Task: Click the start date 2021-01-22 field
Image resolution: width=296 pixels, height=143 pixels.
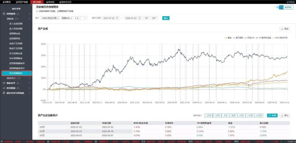Action: point(111,18)
